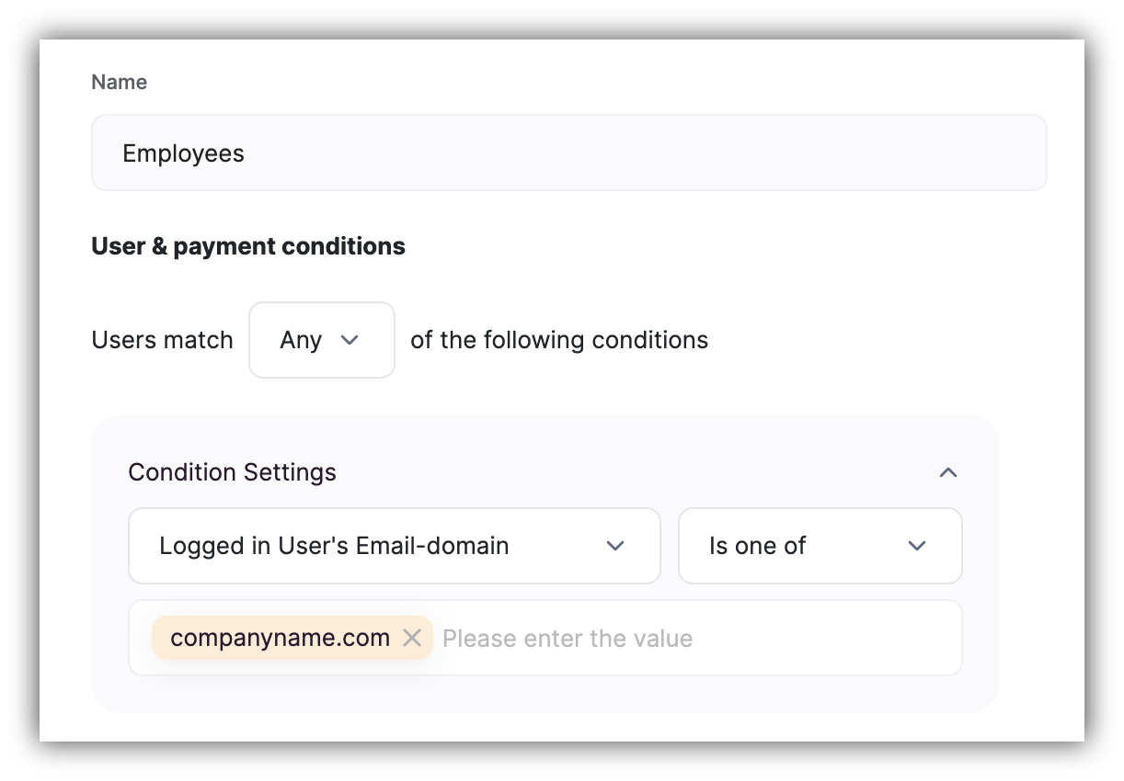Collapse the Condition Settings section
The height and width of the screenshot is (781, 1124).
(x=948, y=472)
